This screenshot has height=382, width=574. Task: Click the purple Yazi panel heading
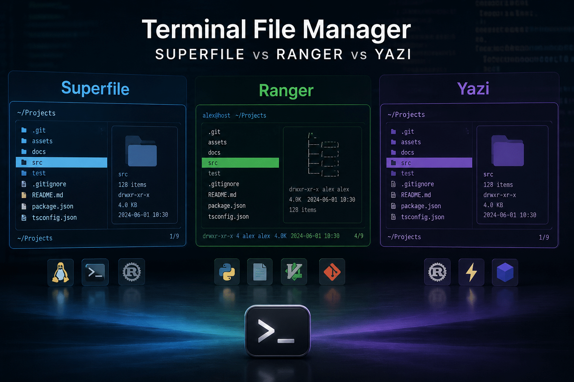pyautogui.click(x=473, y=89)
